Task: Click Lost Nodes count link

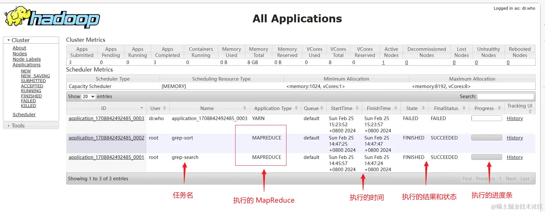Action: (x=454, y=62)
